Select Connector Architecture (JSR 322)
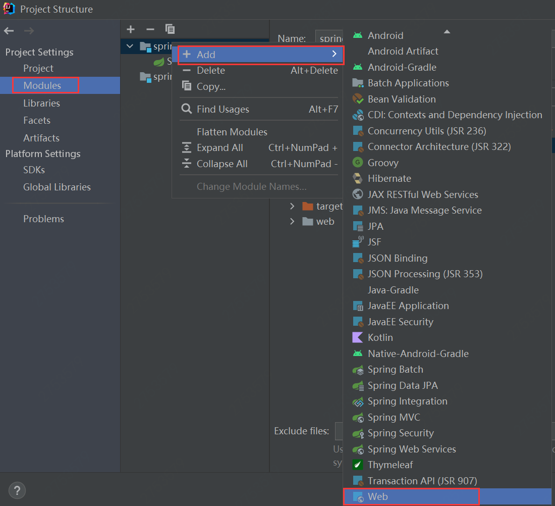This screenshot has height=506, width=555. click(439, 146)
